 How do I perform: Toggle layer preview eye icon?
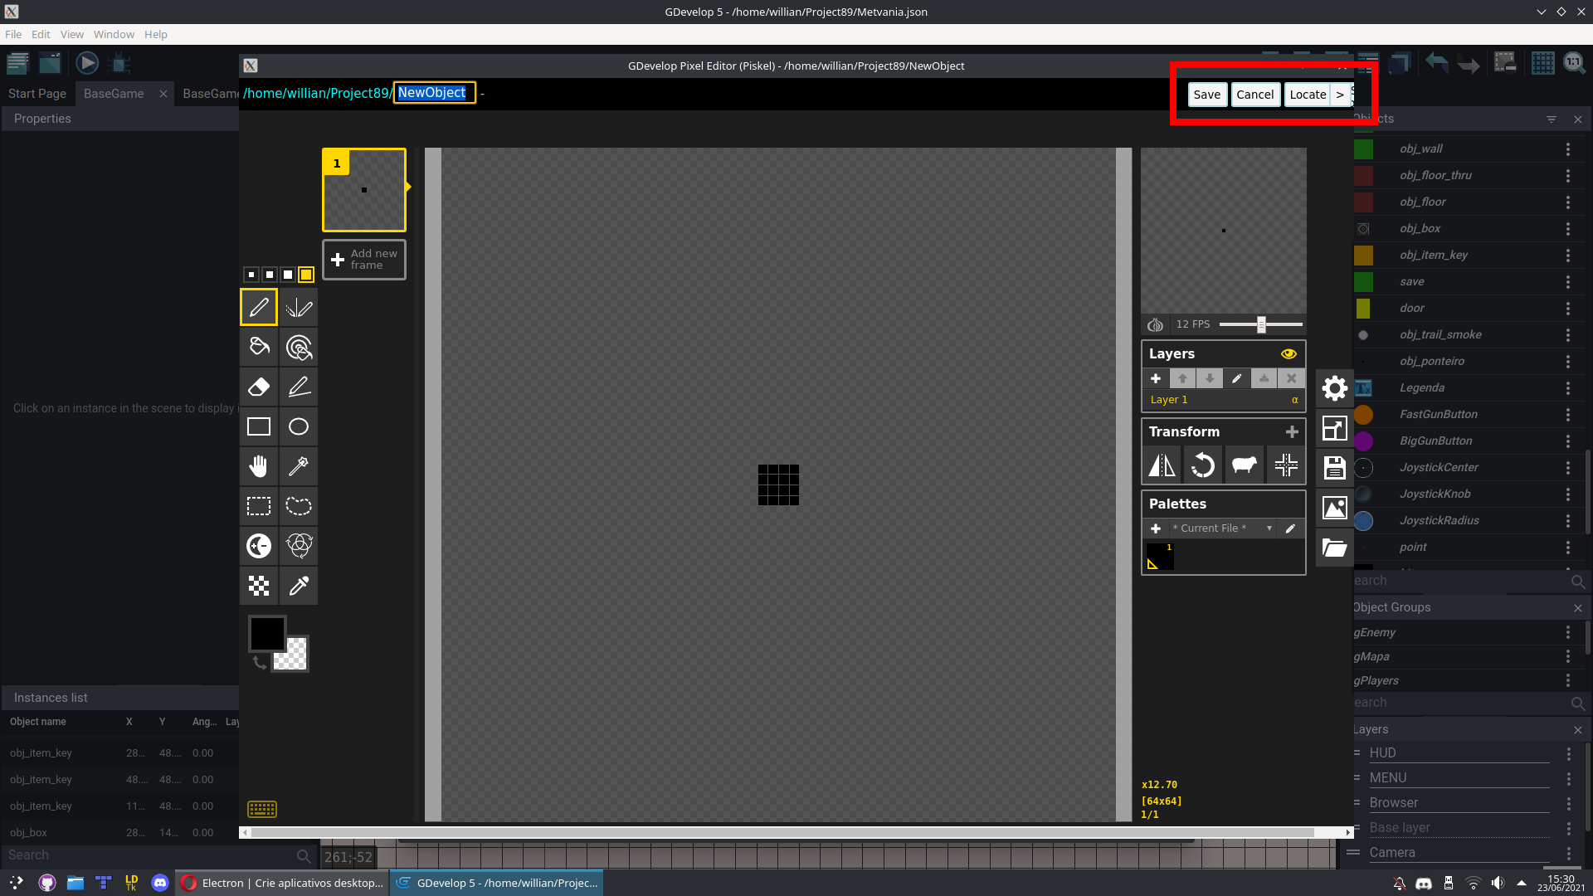[1289, 353]
